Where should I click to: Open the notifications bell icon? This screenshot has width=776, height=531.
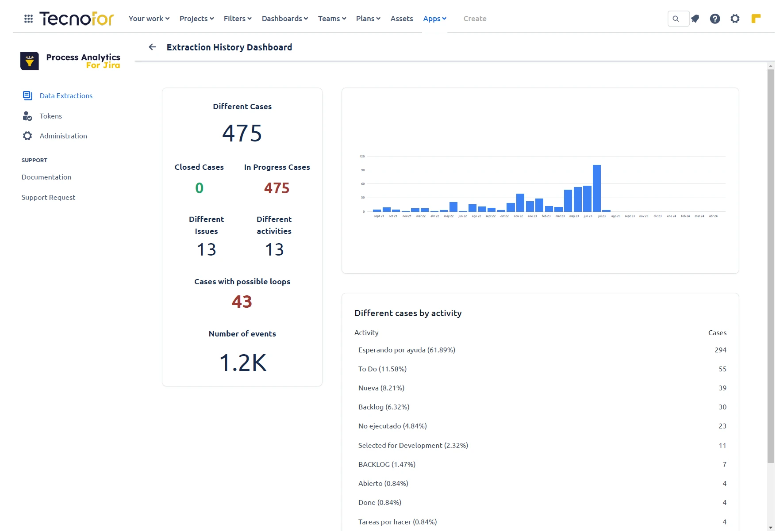pyautogui.click(x=695, y=19)
